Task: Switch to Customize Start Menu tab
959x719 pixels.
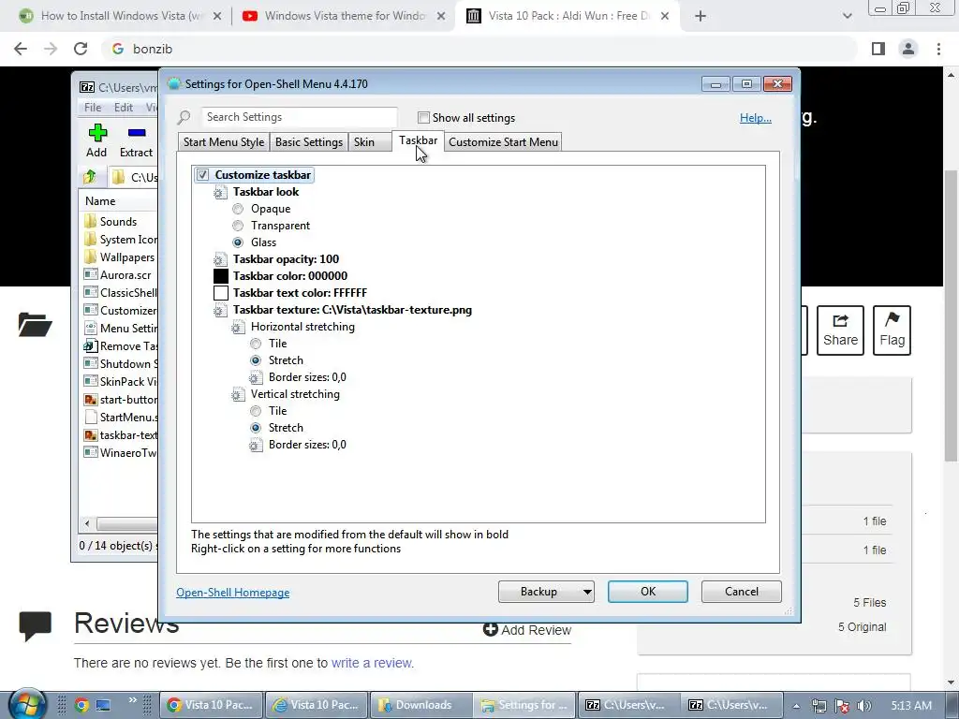Action: click(x=503, y=142)
